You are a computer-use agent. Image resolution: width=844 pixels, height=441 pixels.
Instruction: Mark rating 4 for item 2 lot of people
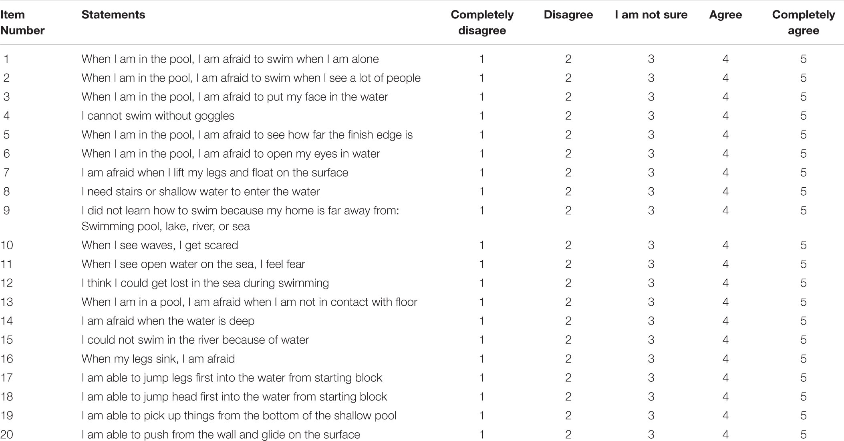point(725,78)
